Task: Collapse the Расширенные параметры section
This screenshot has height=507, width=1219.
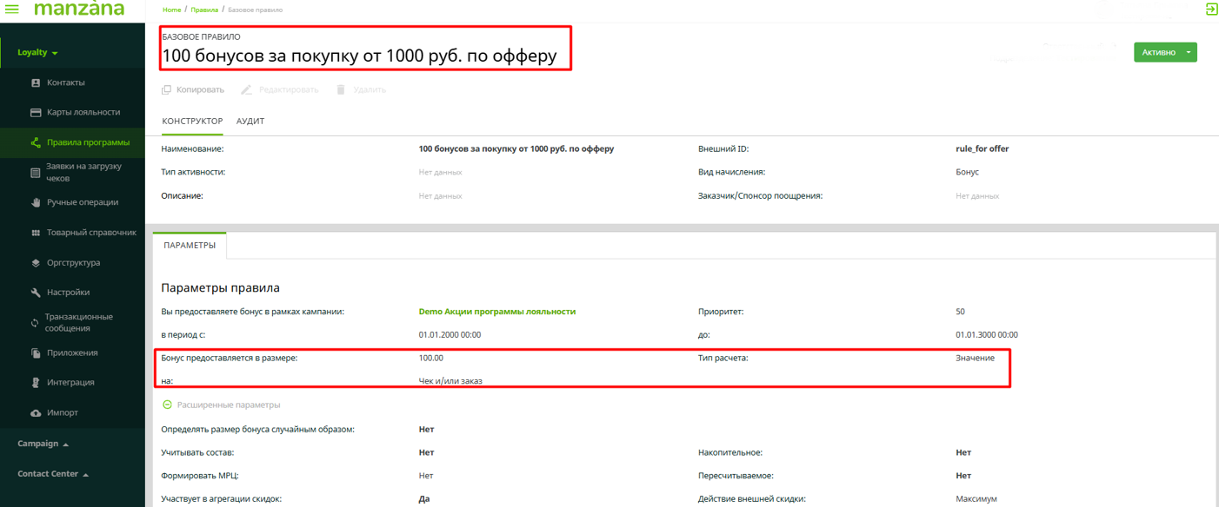Action: [167, 405]
